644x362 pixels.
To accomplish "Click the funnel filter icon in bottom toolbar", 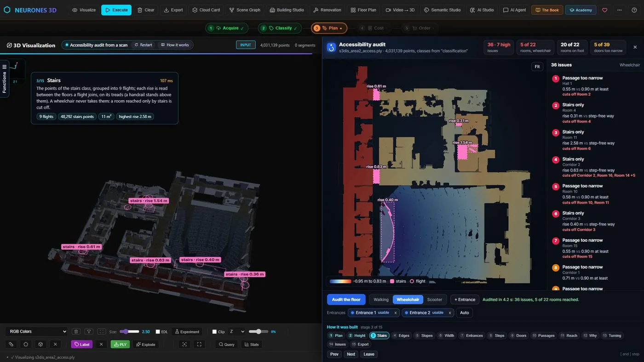I will tap(89, 331).
